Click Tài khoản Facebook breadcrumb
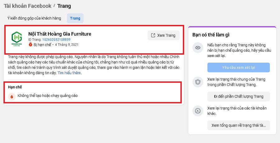This screenshot has width=280, height=143. (28, 6)
